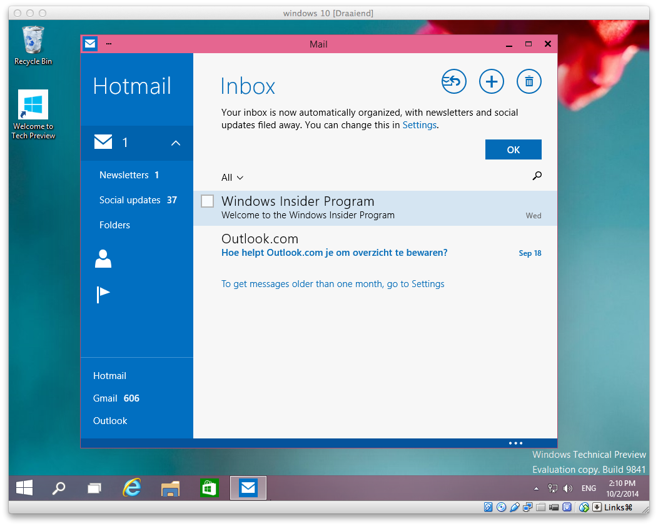Image resolution: width=658 pixels, height=526 pixels.
Task: Open the search magnifier in message list
Action: coord(537,176)
